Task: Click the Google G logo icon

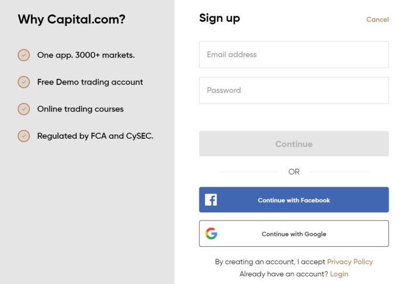Action: pos(211,233)
